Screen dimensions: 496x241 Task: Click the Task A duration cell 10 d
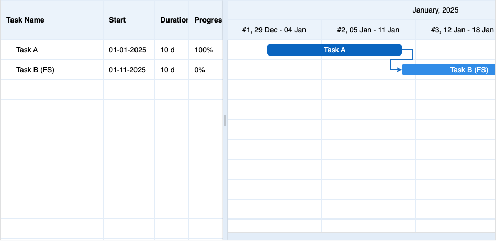coord(167,50)
